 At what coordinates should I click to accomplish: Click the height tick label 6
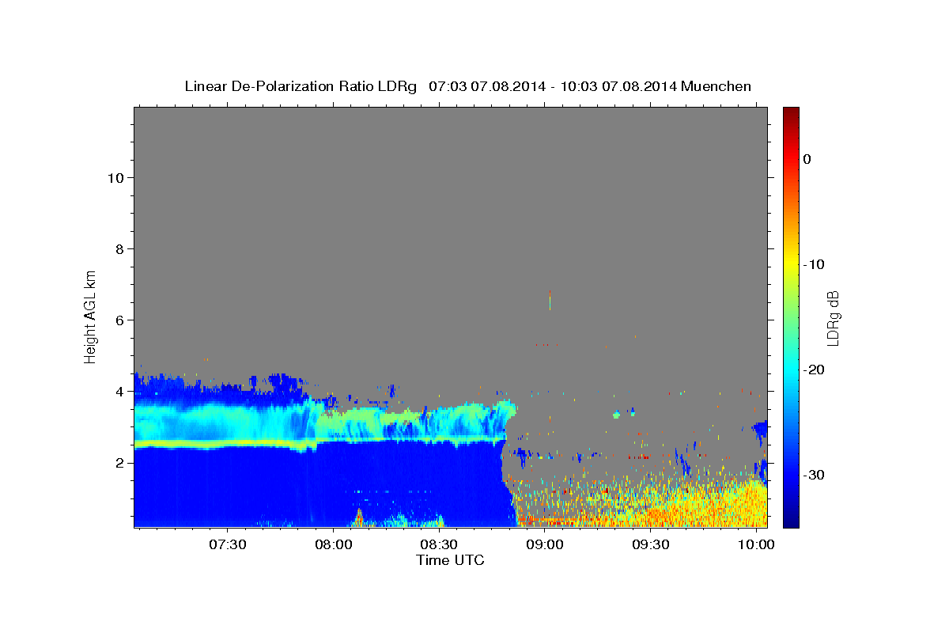coord(119,320)
